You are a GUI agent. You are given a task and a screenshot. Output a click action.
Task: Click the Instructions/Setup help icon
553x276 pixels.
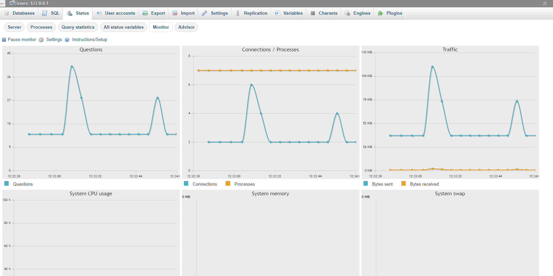tap(67, 40)
